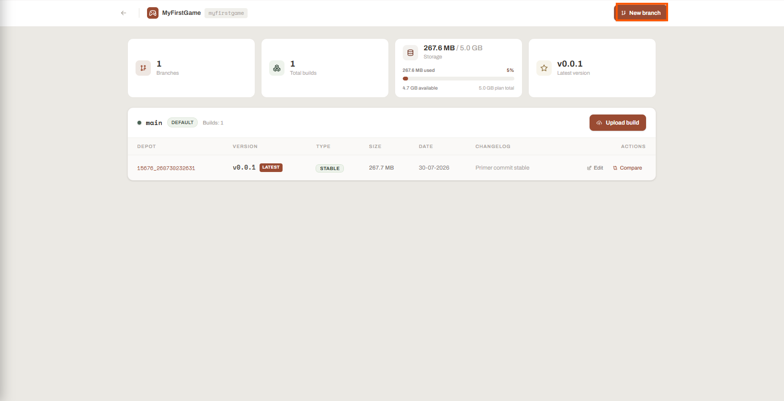The width and height of the screenshot is (784, 401).
Task: Click the Branches card icon
Action: pyautogui.click(x=143, y=68)
